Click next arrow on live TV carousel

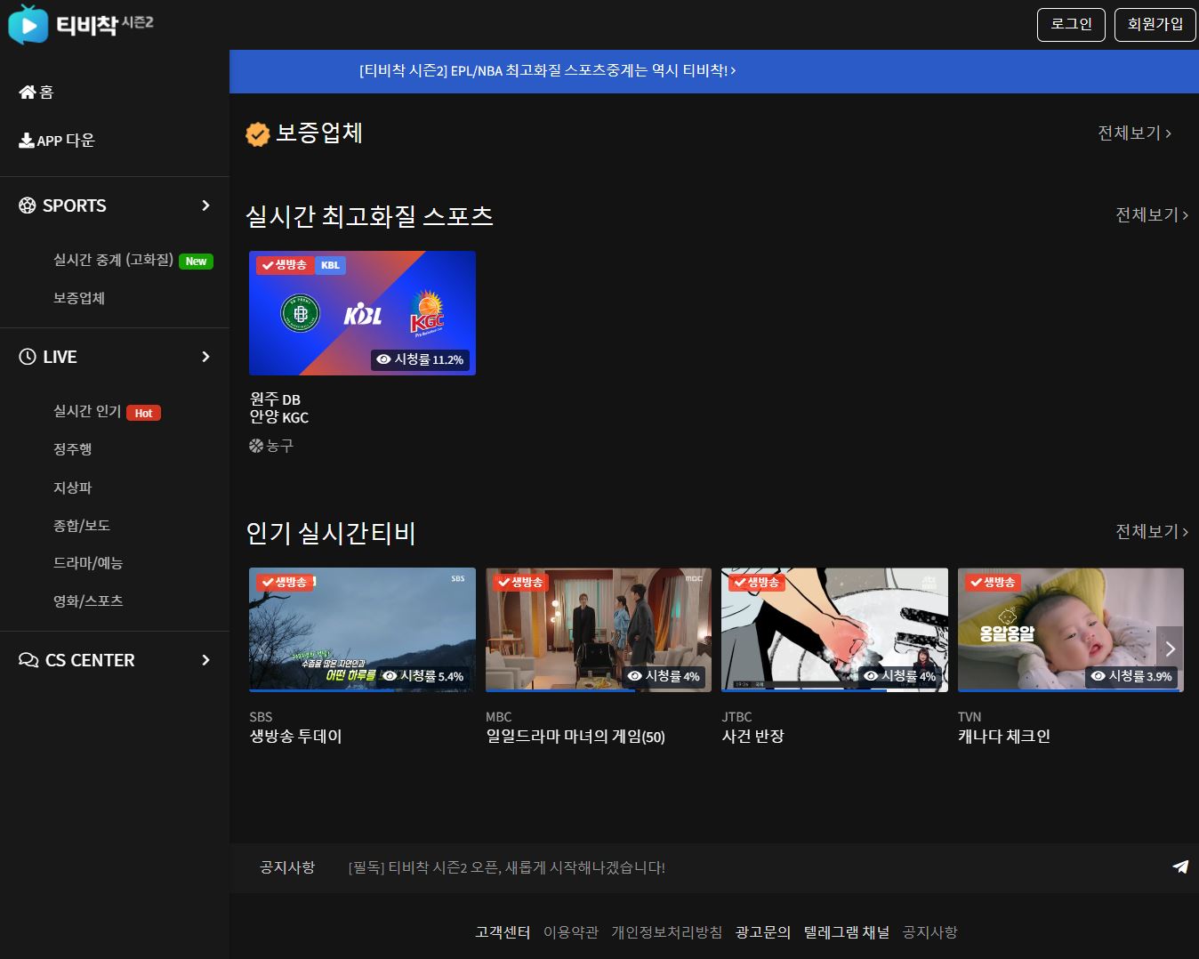[x=1170, y=649]
